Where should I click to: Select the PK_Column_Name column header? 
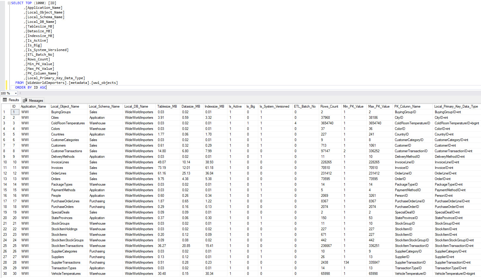[x=413, y=106]
